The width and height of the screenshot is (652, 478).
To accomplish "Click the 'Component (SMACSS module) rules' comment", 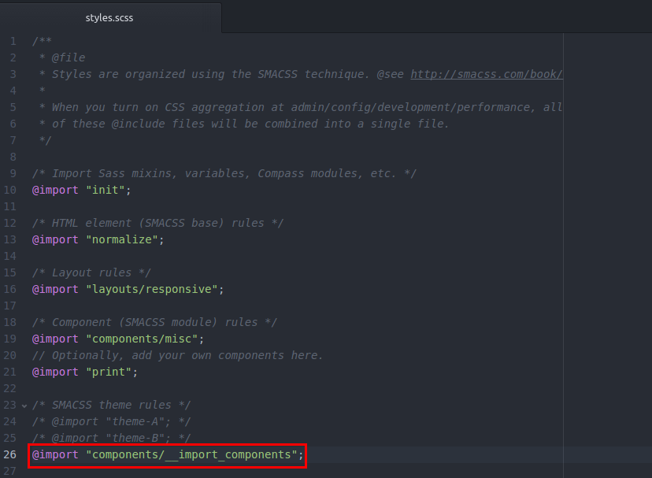I will coord(154,322).
